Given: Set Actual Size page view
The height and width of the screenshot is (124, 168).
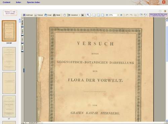Looking at the screenshot, I should [94, 15].
